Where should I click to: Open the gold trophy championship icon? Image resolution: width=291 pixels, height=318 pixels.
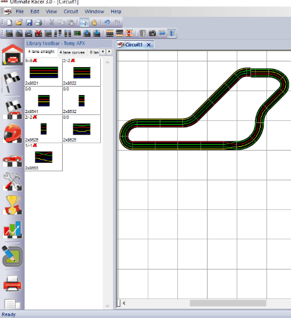tap(12, 205)
